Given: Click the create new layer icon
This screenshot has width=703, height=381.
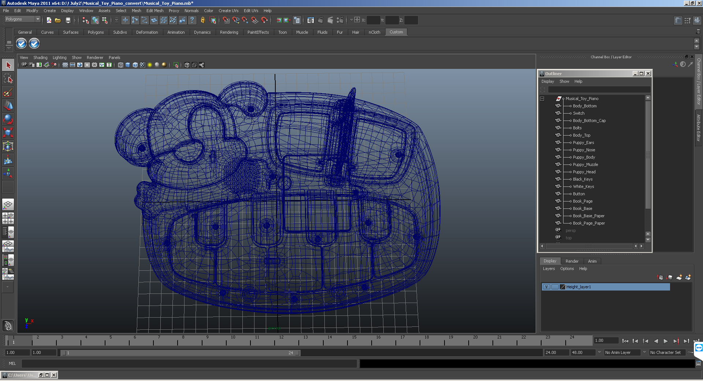Looking at the screenshot, I should 679,277.
